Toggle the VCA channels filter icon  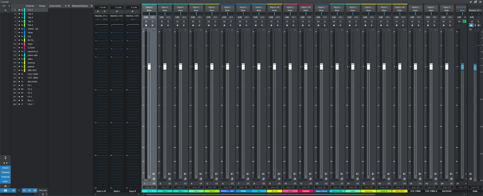[x=35, y=190]
